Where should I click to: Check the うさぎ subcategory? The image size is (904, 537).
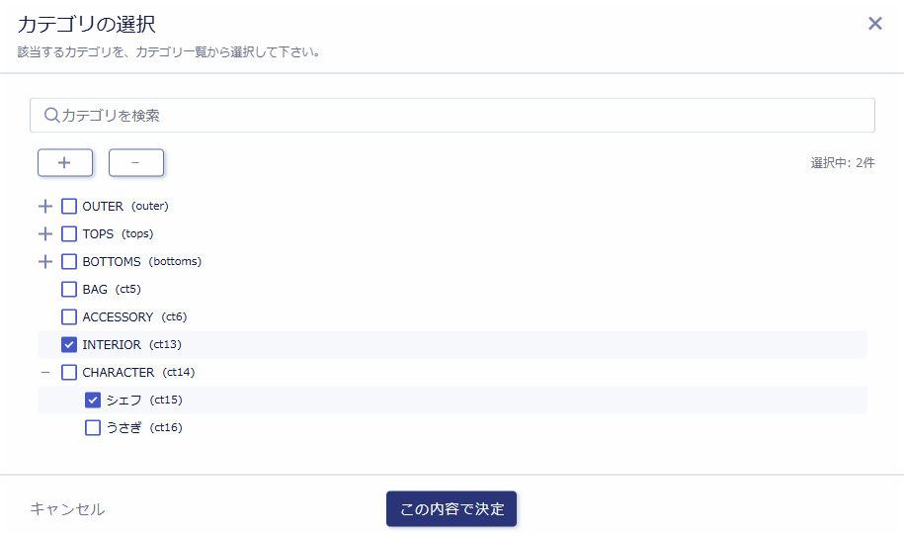point(93,428)
